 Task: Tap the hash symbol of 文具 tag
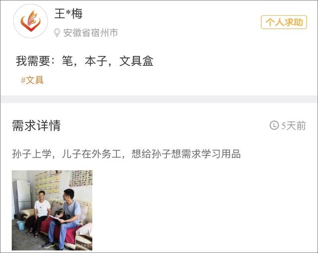23,80
